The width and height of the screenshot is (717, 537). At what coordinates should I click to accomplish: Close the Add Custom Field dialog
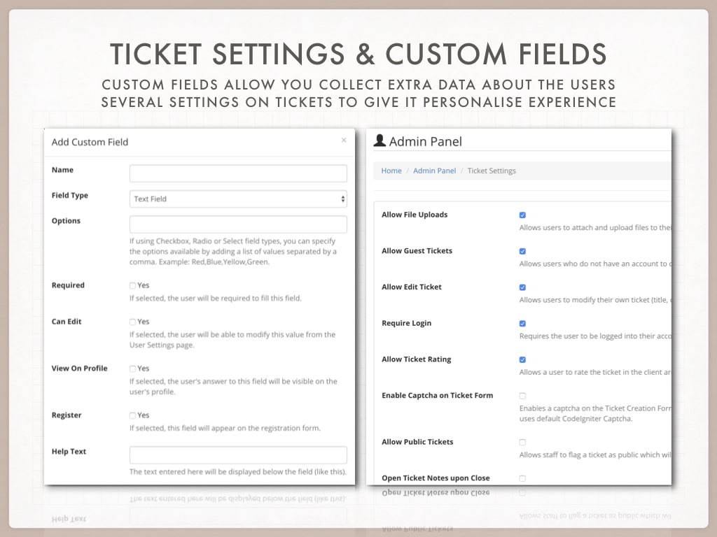[344, 140]
